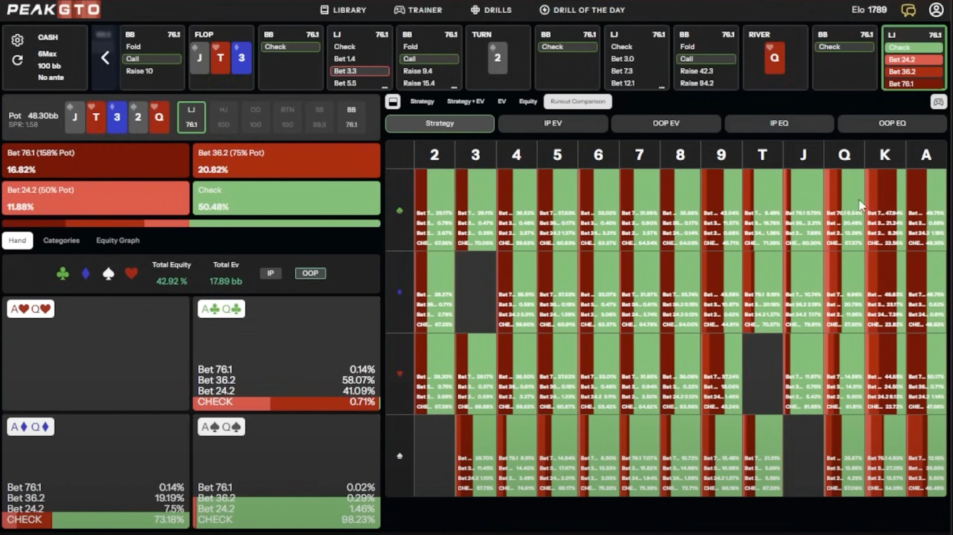Screen dimensions: 953x535
Task: Select the red hearts suit filter
Action: tap(131, 274)
